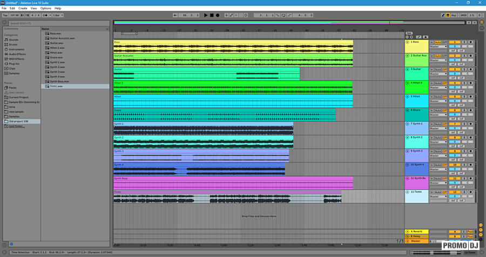Image resolution: width=486 pixels, height=257 pixels.
Task: Open the Packs place in browser
Action: [12, 88]
